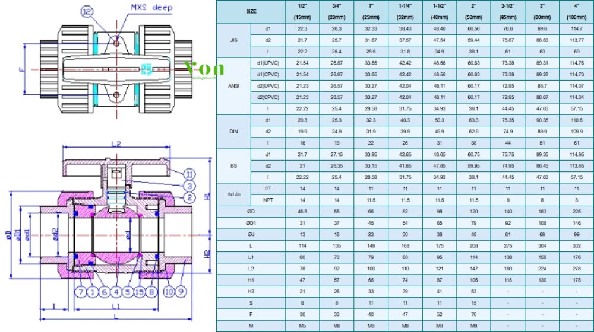
Task: Click L2 value 278 for 4"
Action: 577,269
